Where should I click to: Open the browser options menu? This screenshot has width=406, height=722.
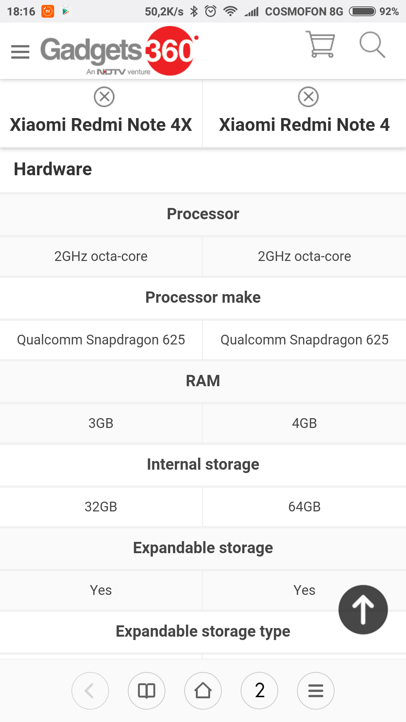pos(316,690)
